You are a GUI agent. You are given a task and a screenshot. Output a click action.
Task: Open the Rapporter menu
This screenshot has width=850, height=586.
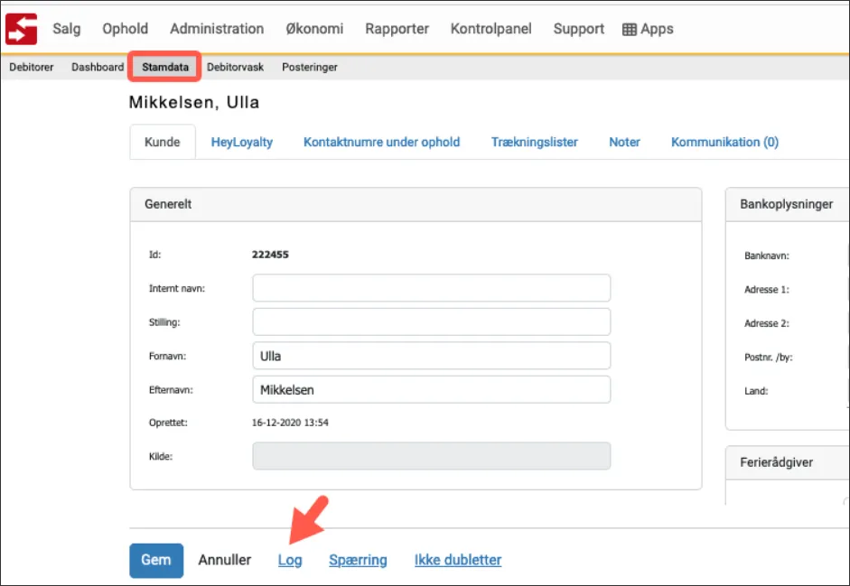[x=397, y=28]
